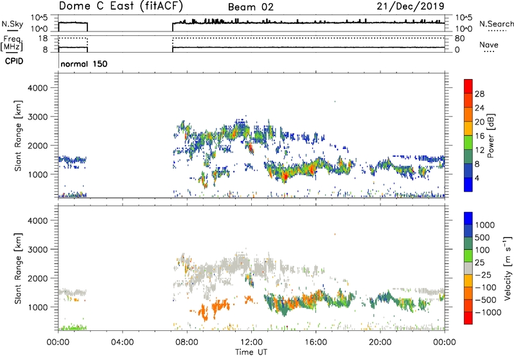514x356 pixels.
Task: Pick the yellow 16–20 dB Power colorbar segment
Action: click(468, 129)
